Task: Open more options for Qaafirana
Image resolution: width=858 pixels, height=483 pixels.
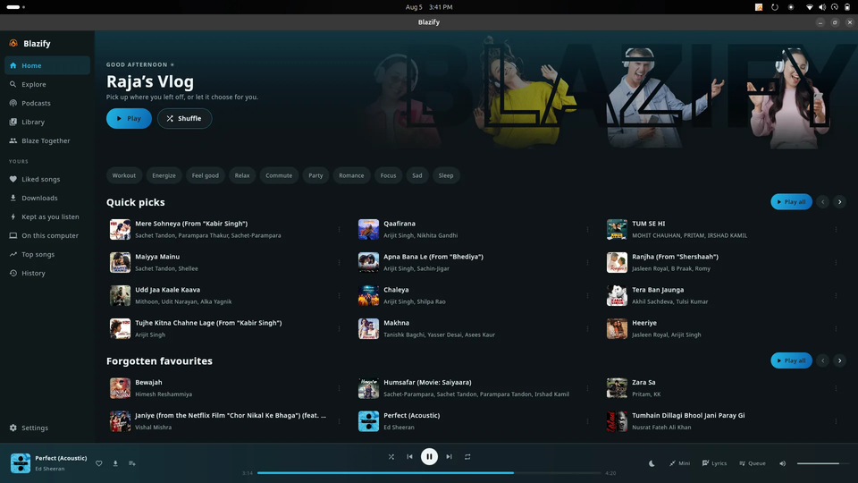Action: (588, 230)
